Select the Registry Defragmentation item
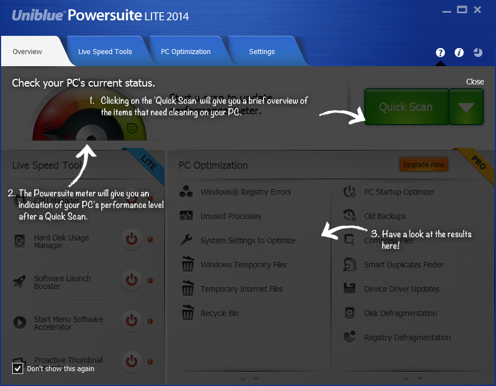496x386 pixels. tap(407, 337)
